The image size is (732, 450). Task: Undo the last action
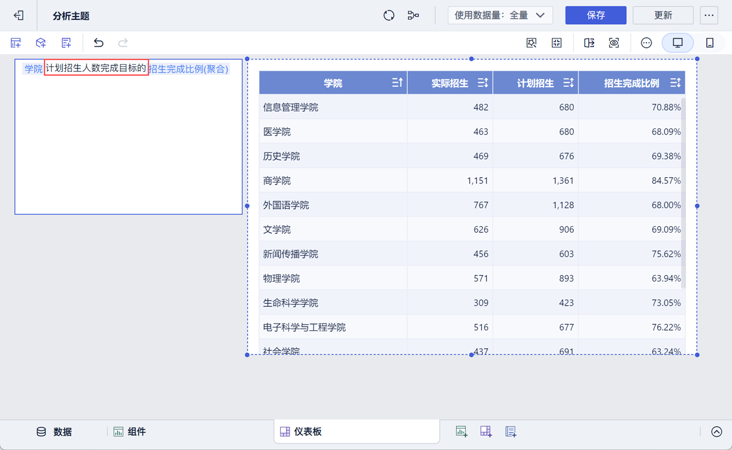[98, 43]
